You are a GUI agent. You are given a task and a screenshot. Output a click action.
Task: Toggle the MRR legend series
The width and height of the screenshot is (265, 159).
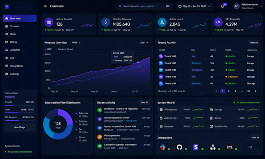click(48, 49)
